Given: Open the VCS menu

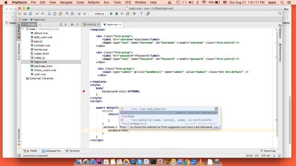Looking at the screenshot, I should pos(128,2).
